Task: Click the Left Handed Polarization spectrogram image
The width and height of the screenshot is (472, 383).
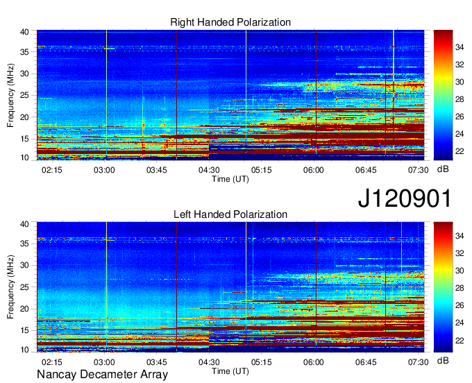Action: pos(230,287)
